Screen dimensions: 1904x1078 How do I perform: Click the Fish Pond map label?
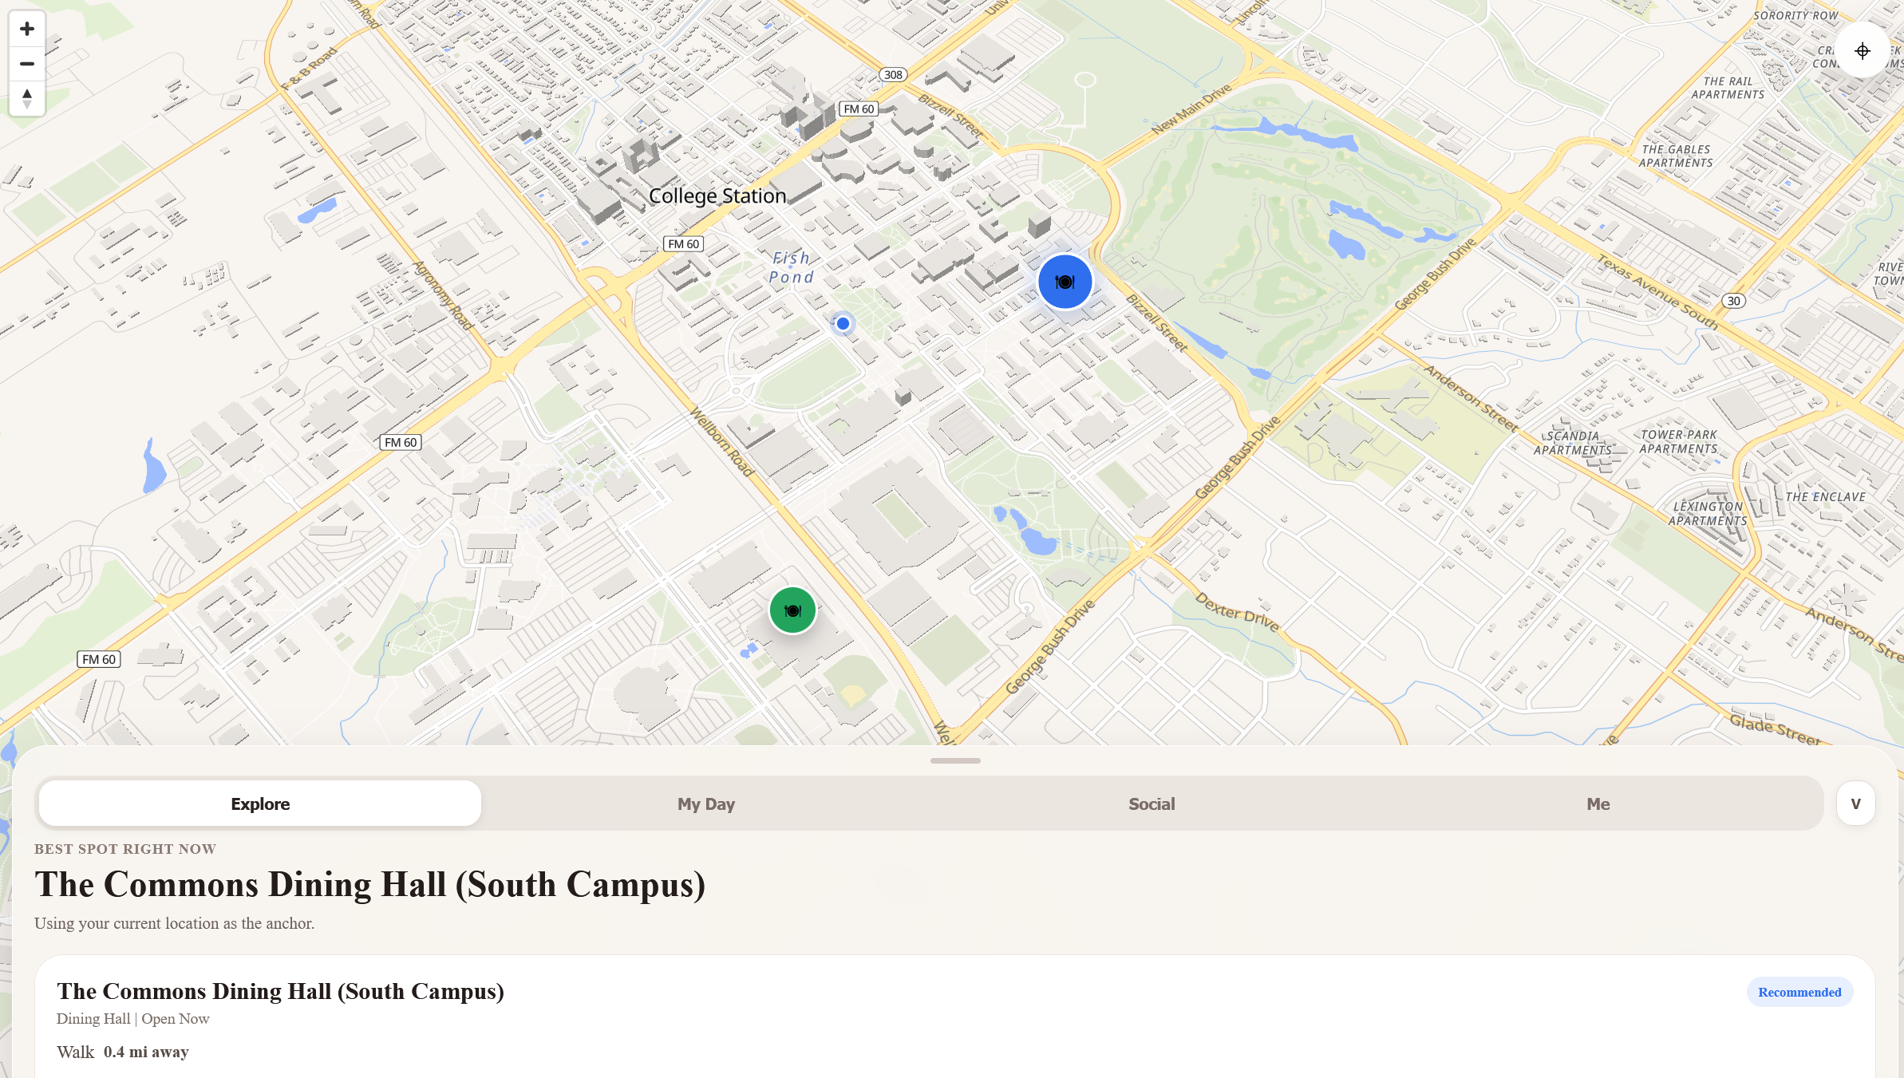click(x=791, y=268)
